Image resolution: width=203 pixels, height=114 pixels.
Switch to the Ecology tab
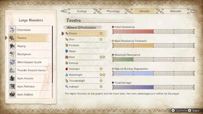click(x=82, y=11)
